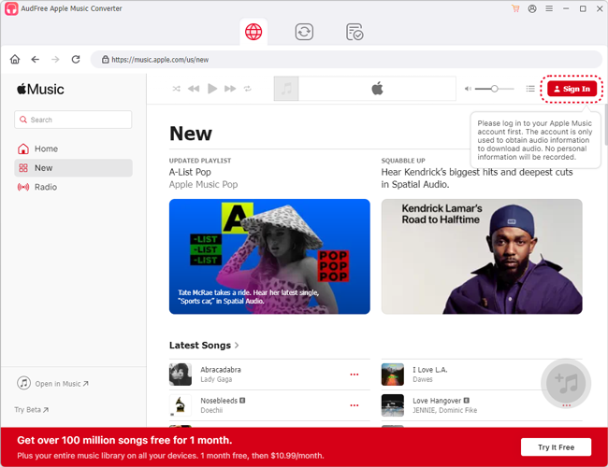This screenshot has height=467, width=608.
Task: Click the Try It Free button
Action: click(x=556, y=447)
